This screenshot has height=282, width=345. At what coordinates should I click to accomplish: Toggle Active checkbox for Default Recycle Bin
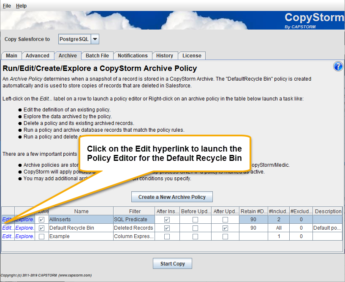[41, 228]
